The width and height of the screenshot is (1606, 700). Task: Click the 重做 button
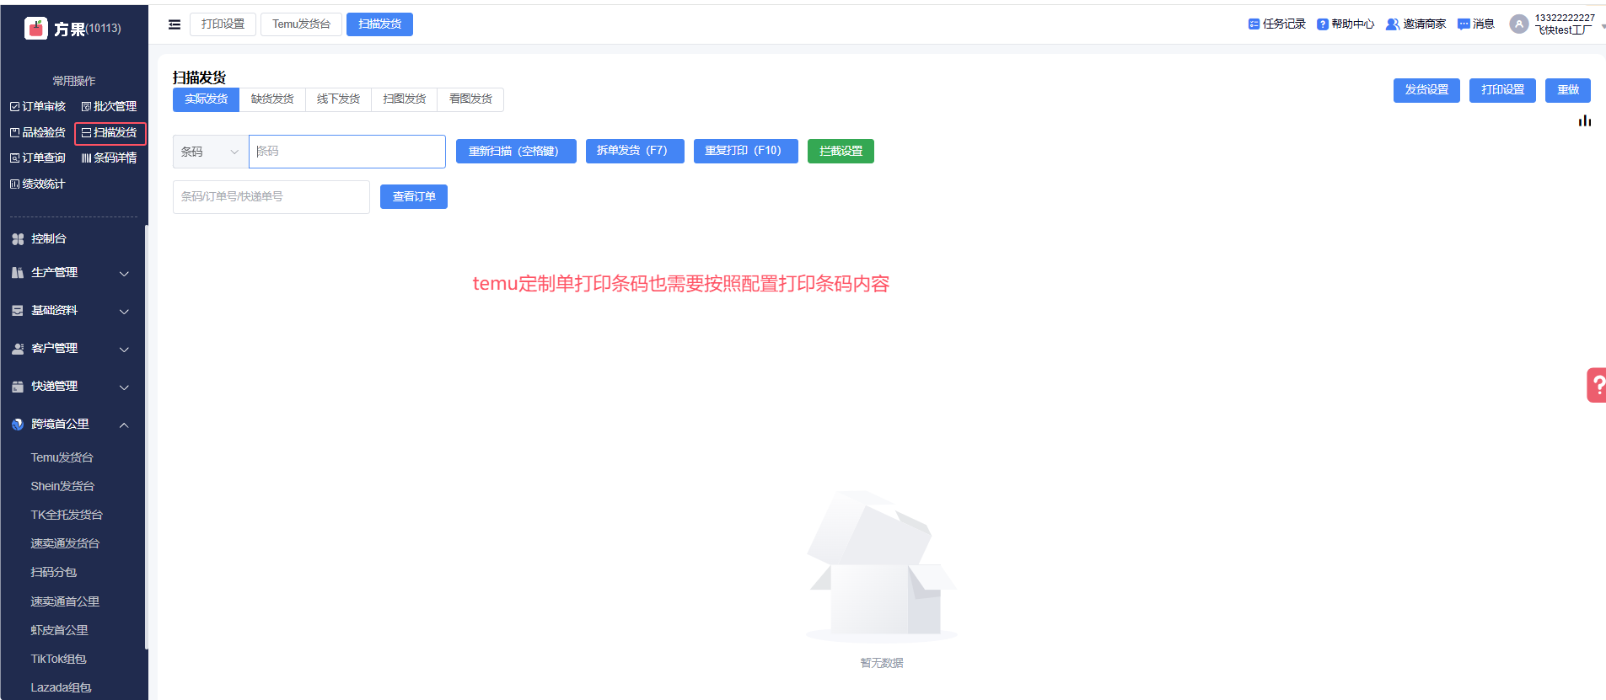click(1568, 90)
